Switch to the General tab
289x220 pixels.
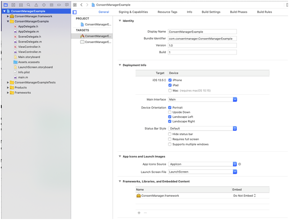104,12
